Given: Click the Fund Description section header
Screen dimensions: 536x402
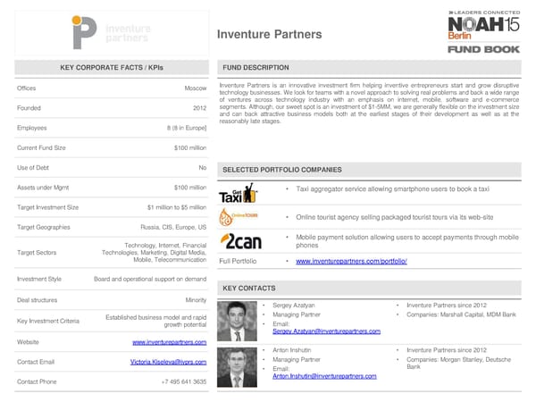Looking at the screenshot, I should [255, 68].
